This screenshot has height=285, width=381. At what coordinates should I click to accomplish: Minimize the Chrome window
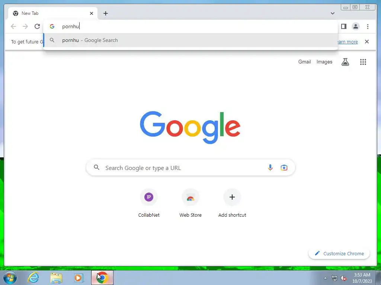click(346, 7)
